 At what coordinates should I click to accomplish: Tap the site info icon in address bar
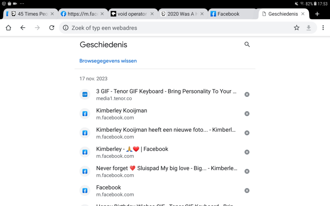click(66, 28)
